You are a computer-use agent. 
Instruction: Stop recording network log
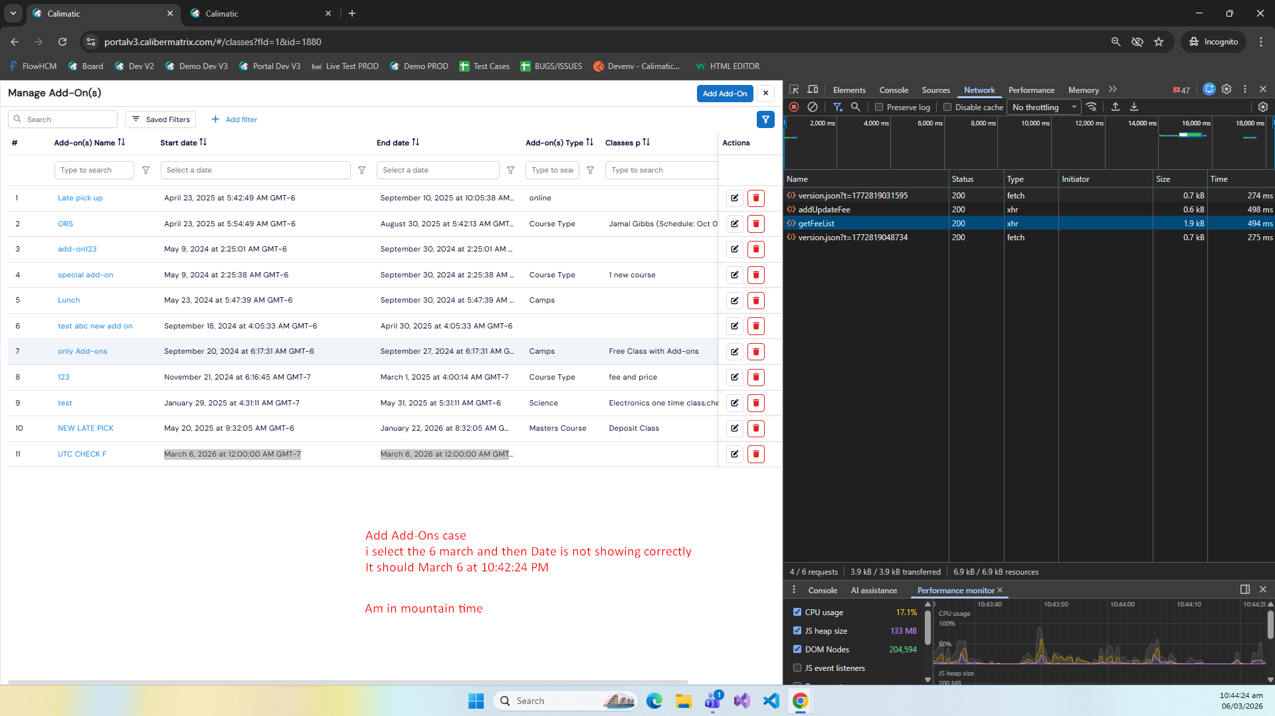point(794,107)
